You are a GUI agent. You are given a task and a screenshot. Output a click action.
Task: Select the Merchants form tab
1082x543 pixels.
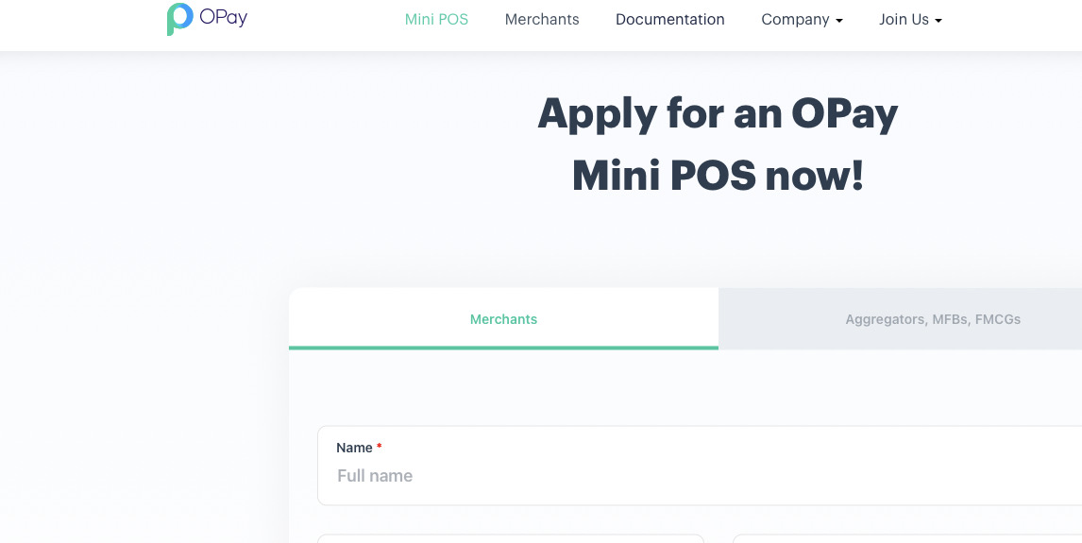pyautogui.click(x=504, y=319)
